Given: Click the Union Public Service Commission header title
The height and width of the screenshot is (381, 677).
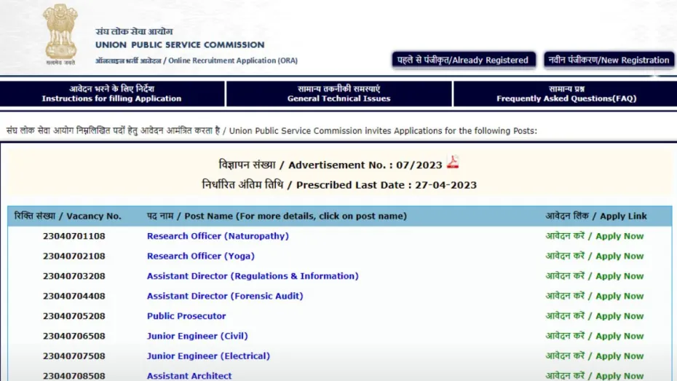Looking at the screenshot, I should click(180, 45).
